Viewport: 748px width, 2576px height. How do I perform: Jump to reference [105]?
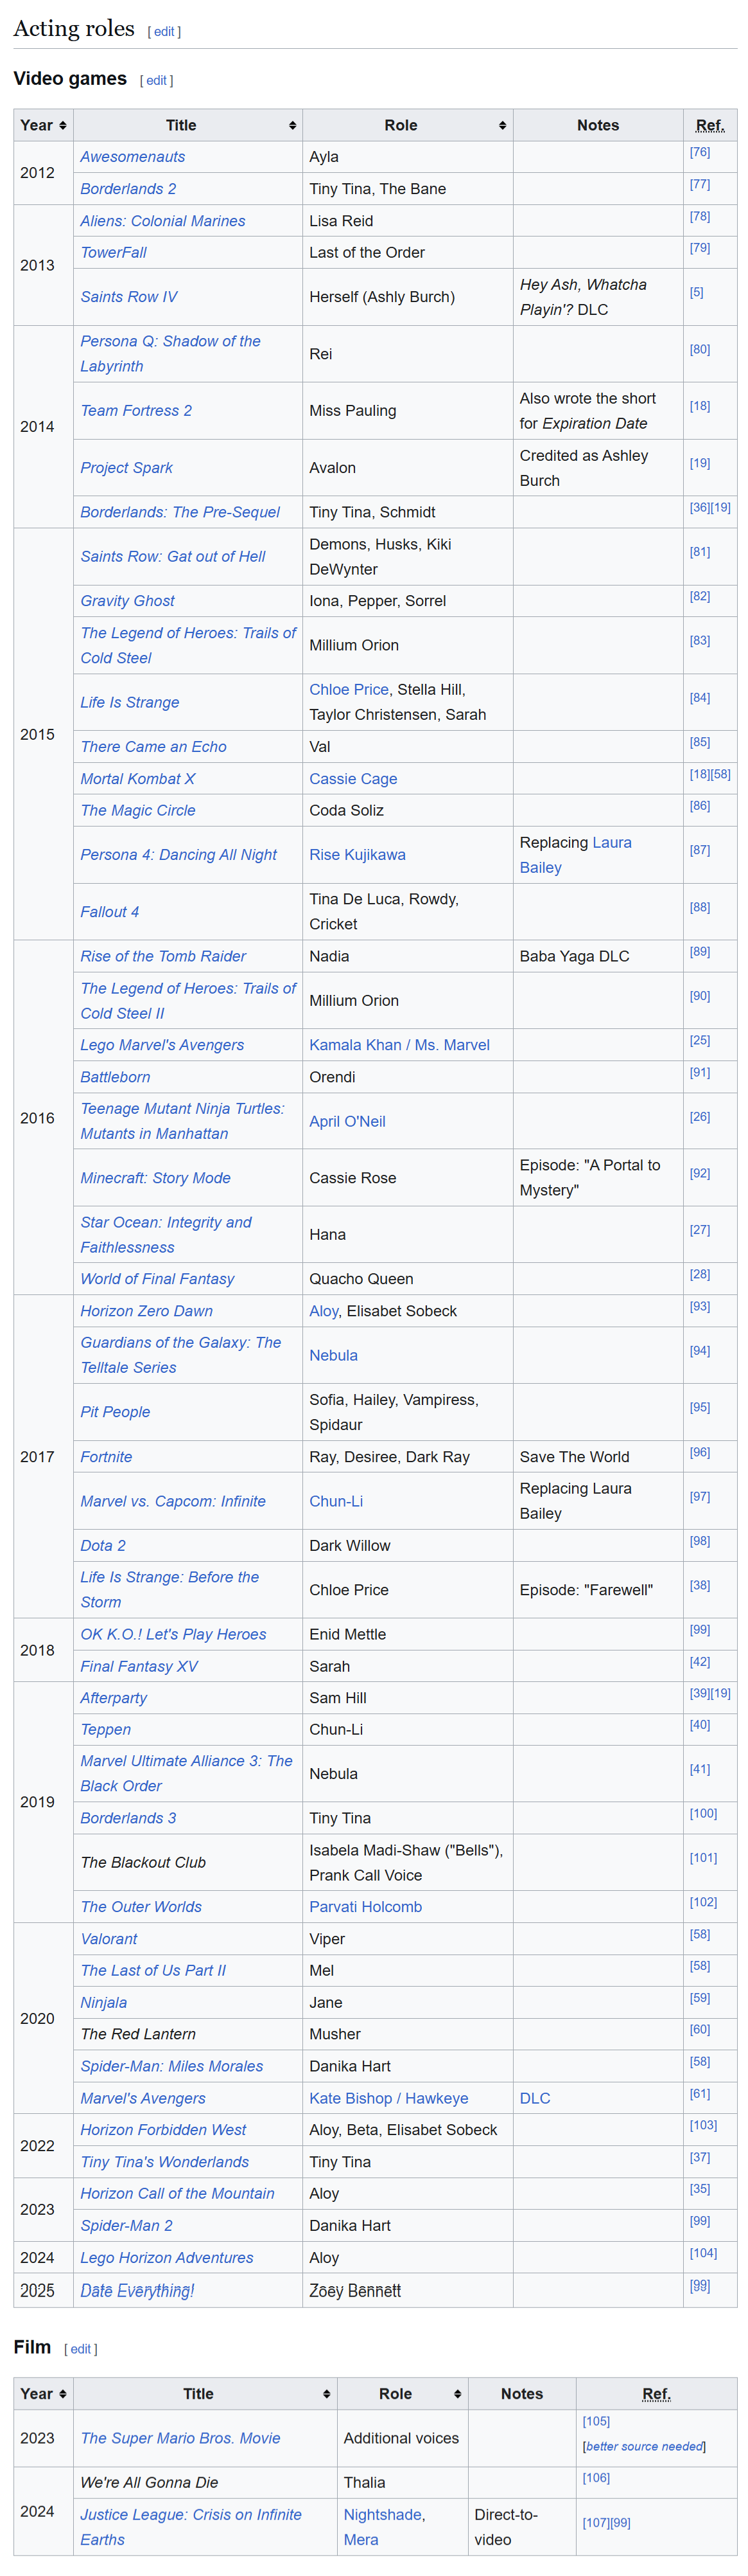[x=596, y=2421]
